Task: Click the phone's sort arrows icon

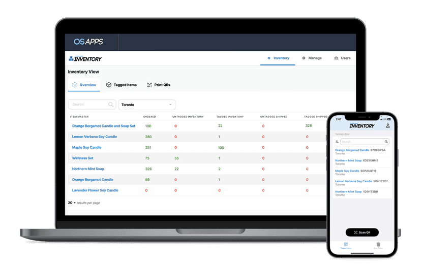Action: point(337,142)
